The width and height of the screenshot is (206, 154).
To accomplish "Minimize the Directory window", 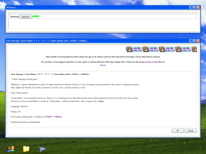I will coord(190,8).
